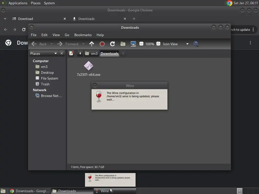
Task: Open the Computer toolbar icon
Action: 133,44
